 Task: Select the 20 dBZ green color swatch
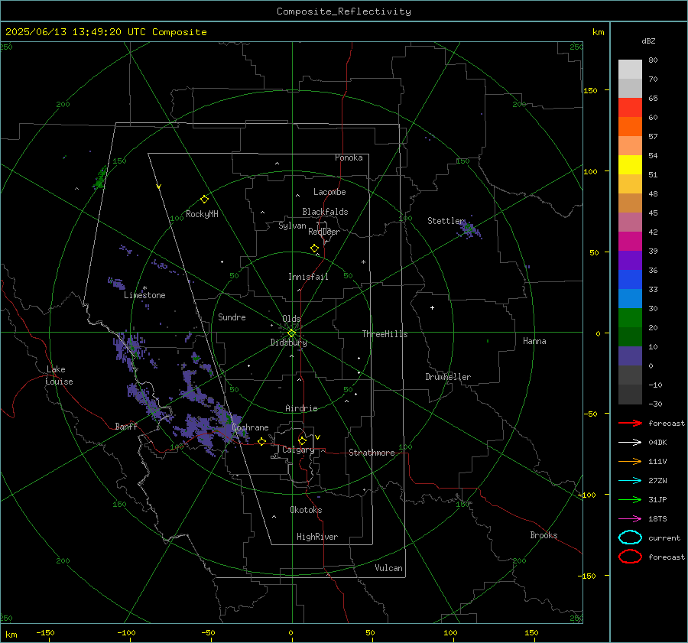click(x=630, y=336)
